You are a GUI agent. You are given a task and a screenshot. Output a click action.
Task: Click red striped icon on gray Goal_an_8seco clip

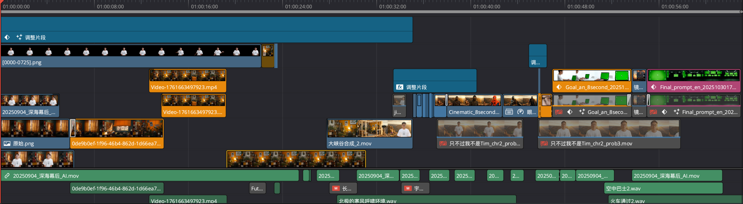click(559, 112)
